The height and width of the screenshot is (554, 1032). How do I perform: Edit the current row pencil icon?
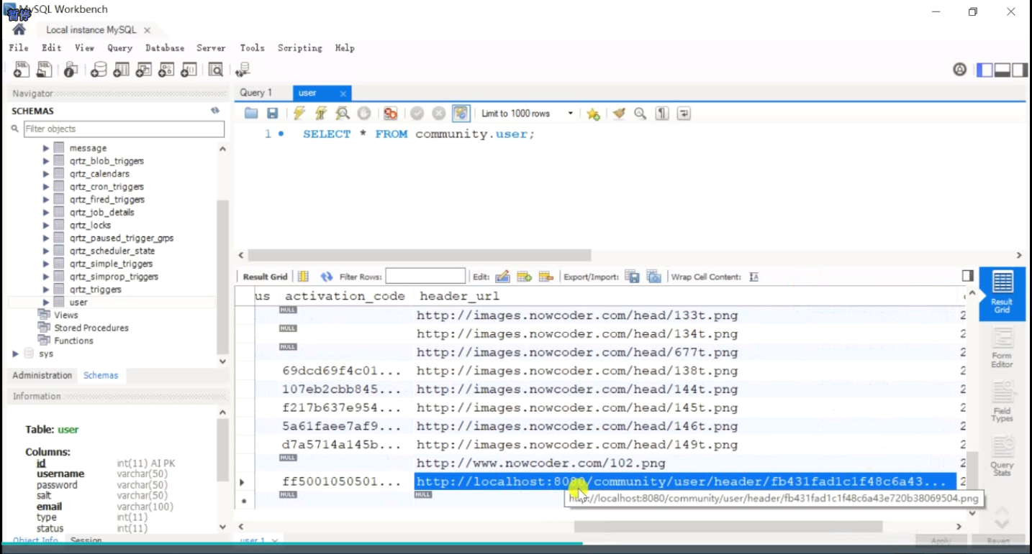click(x=502, y=277)
